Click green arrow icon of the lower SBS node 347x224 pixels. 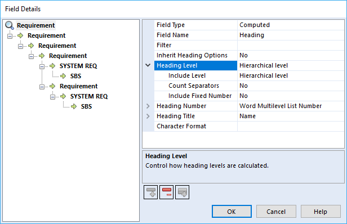[74, 106]
